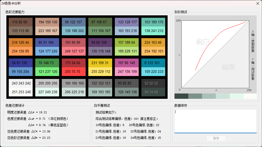Select swatch labeled 206 225 218
The image size is (262, 147).
click(74, 92)
